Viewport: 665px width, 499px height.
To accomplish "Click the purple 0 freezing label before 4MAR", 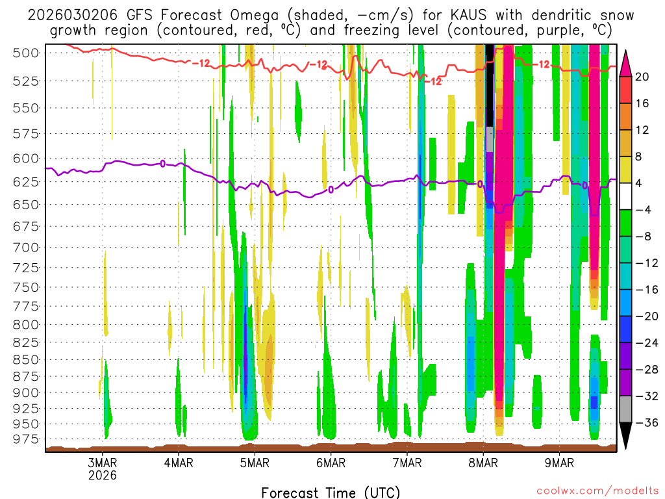I will (163, 164).
